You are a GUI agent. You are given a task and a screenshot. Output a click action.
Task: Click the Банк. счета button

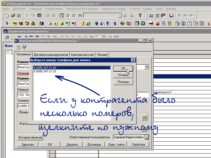coord(116,144)
